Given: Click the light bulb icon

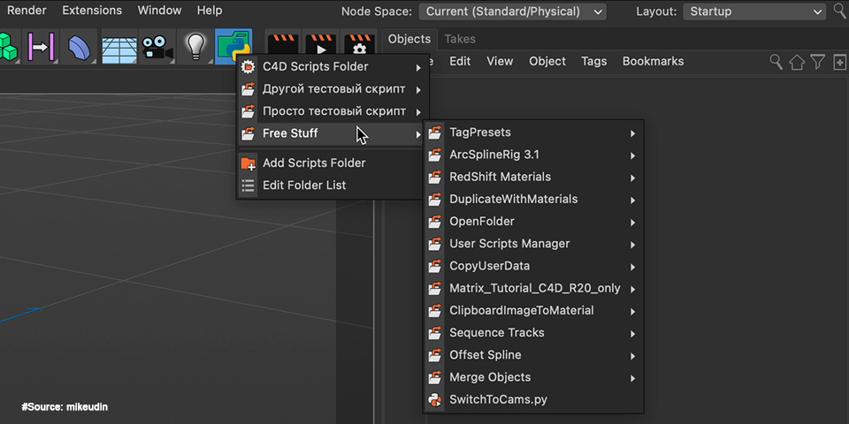Looking at the screenshot, I should (x=195, y=47).
